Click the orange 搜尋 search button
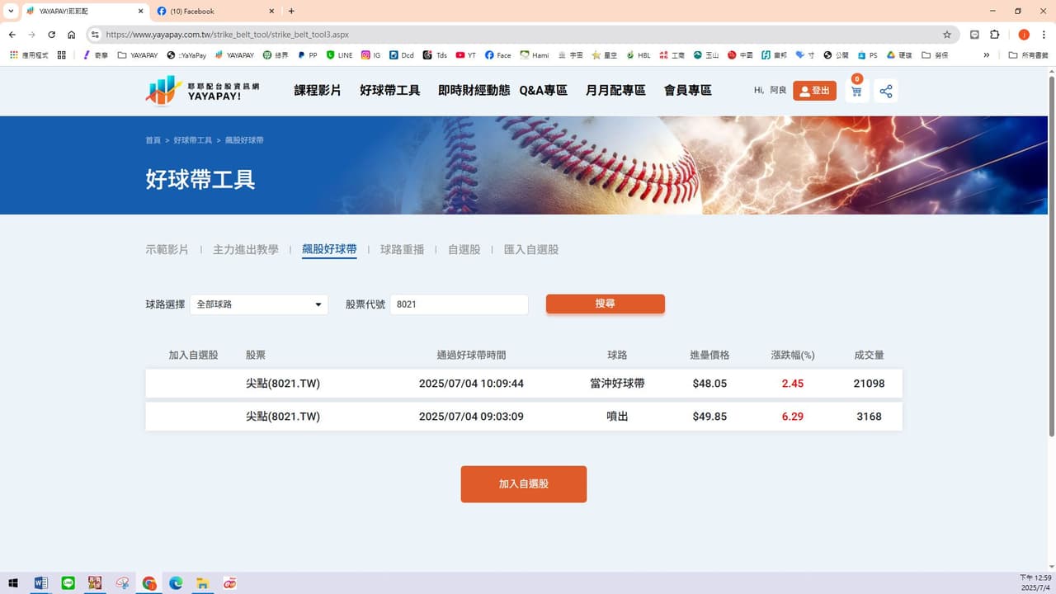The image size is (1056, 594). point(606,304)
